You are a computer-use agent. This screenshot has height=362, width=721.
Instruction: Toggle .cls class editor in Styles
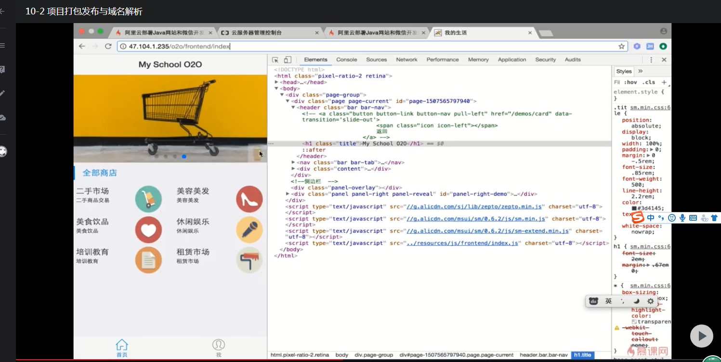coord(649,82)
